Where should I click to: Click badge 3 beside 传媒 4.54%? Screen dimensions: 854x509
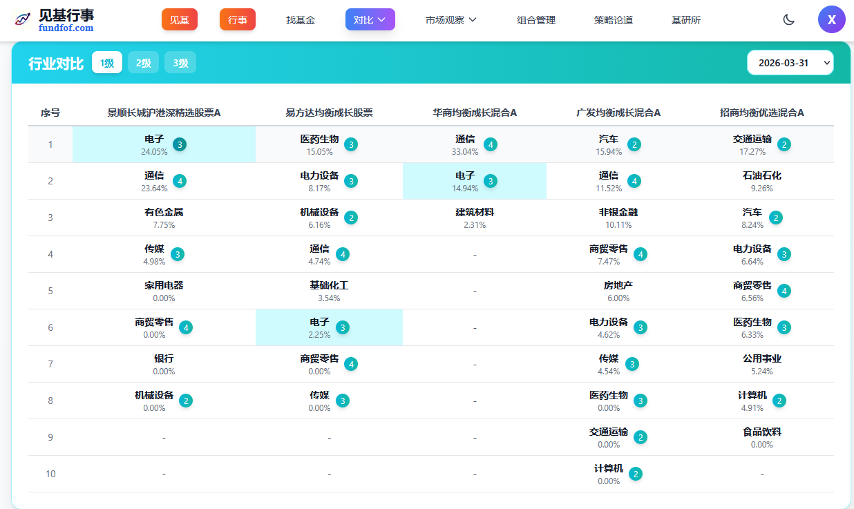(632, 364)
